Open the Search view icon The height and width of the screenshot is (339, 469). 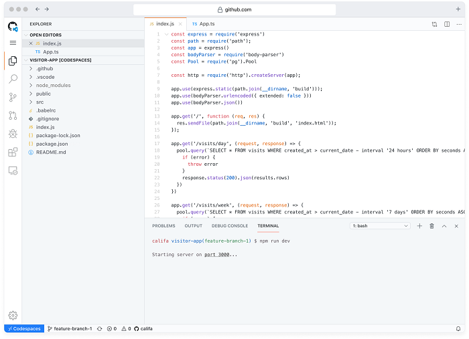click(13, 79)
